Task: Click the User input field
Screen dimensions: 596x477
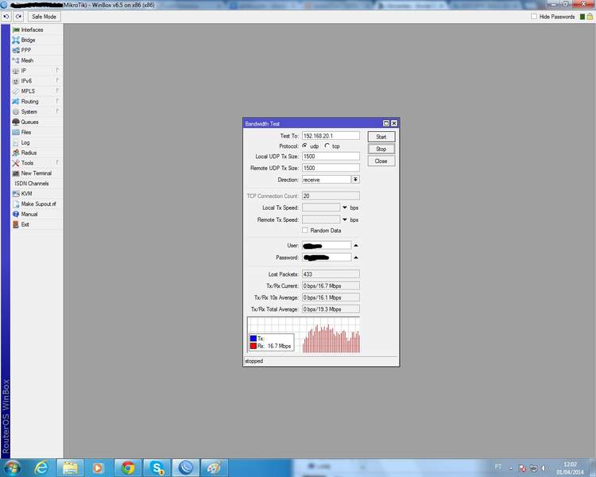Action: [x=327, y=246]
